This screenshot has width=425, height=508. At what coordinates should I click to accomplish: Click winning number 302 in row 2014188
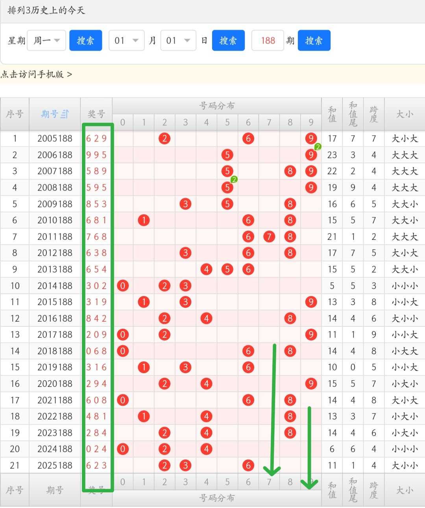coord(96,286)
